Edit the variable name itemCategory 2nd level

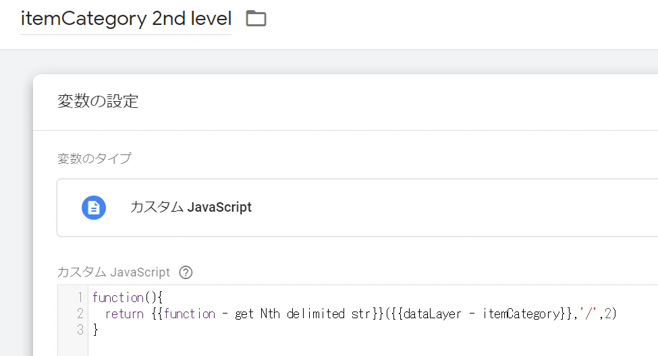(x=126, y=18)
